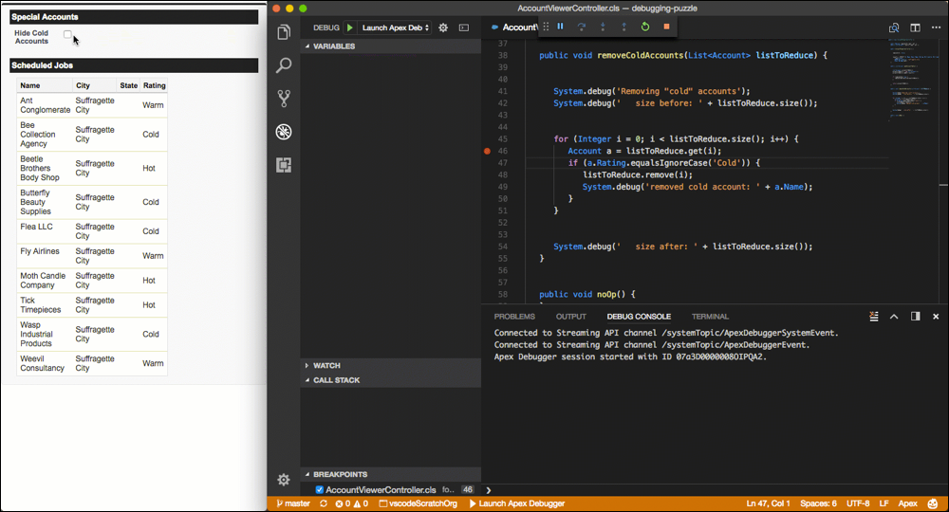Screen dimensions: 949x512
Task: Click the Ln 47, Col 1 cursor position
Action: 768,503
